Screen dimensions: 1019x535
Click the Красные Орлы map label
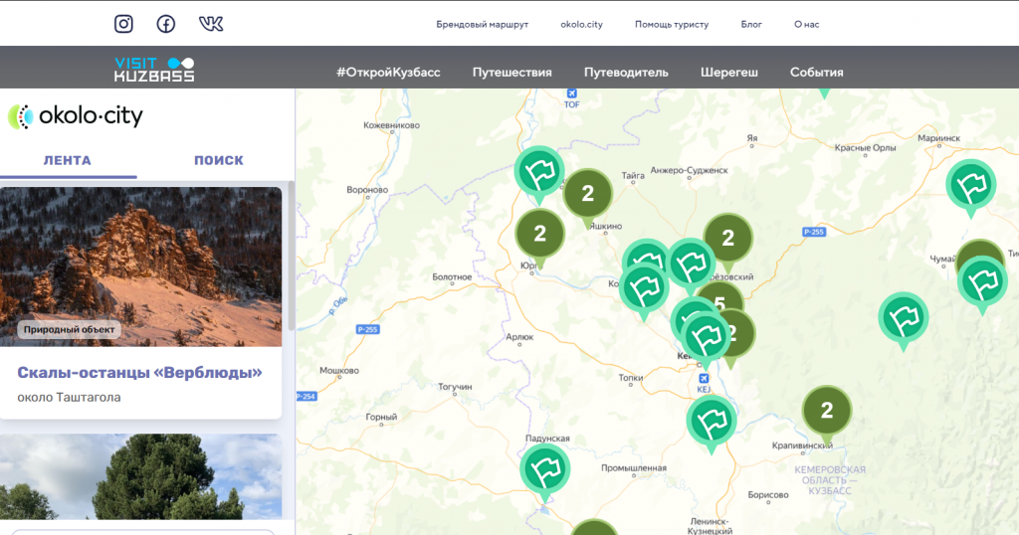(x=865, y=148)
